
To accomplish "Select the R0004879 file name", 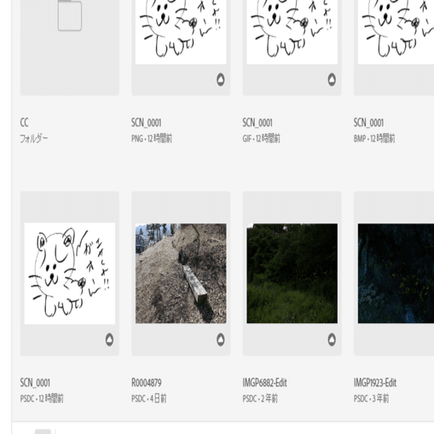I will point(147,383).
